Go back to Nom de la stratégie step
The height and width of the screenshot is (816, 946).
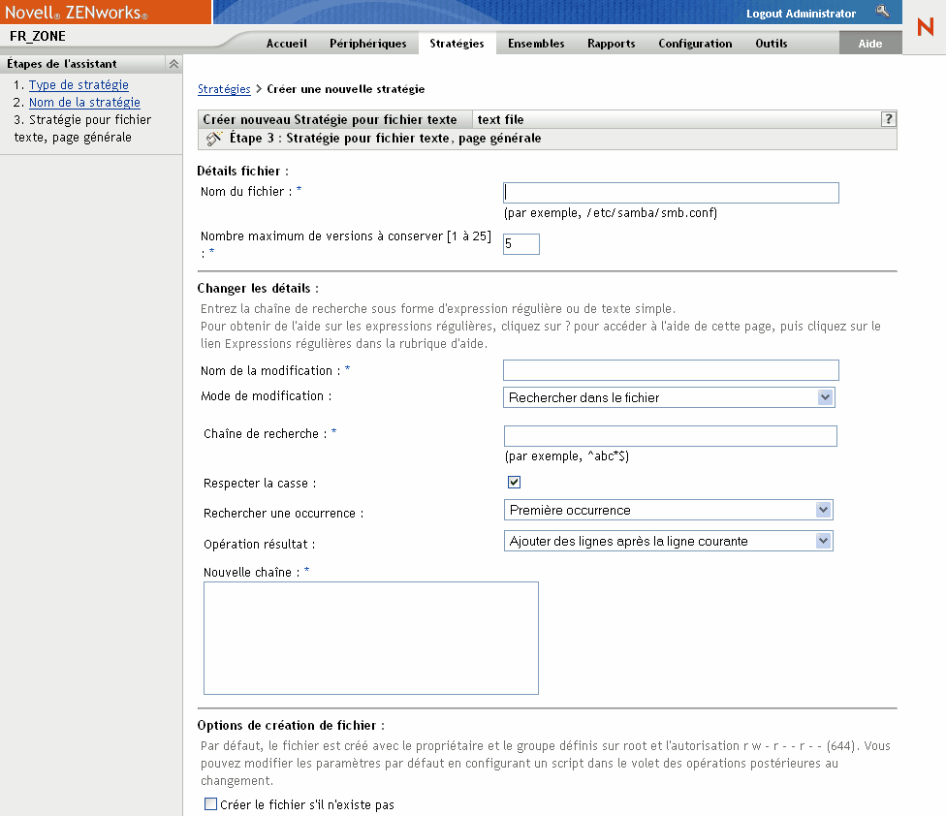point(84,102)
